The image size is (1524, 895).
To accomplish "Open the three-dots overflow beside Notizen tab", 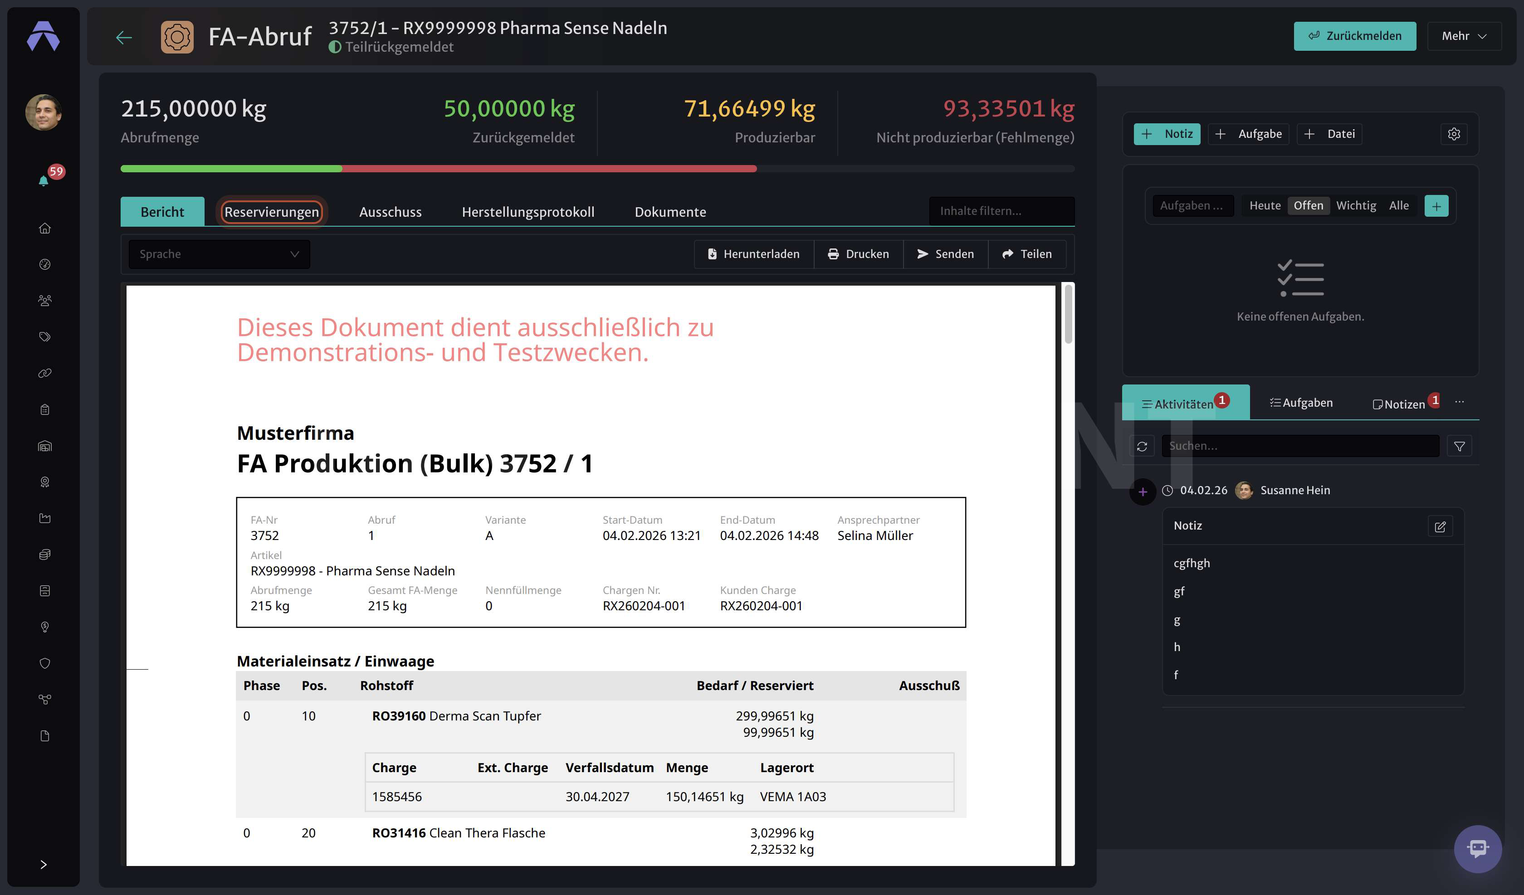I will (1459, 402).
